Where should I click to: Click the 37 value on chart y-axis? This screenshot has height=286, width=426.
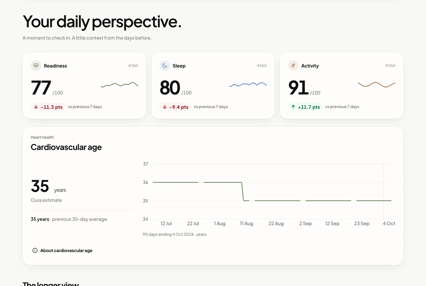(145, 164)
